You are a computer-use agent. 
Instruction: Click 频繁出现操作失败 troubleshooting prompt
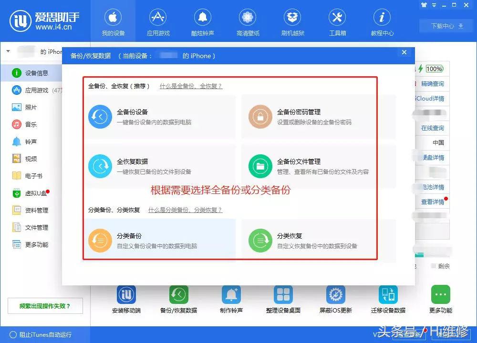45,306
